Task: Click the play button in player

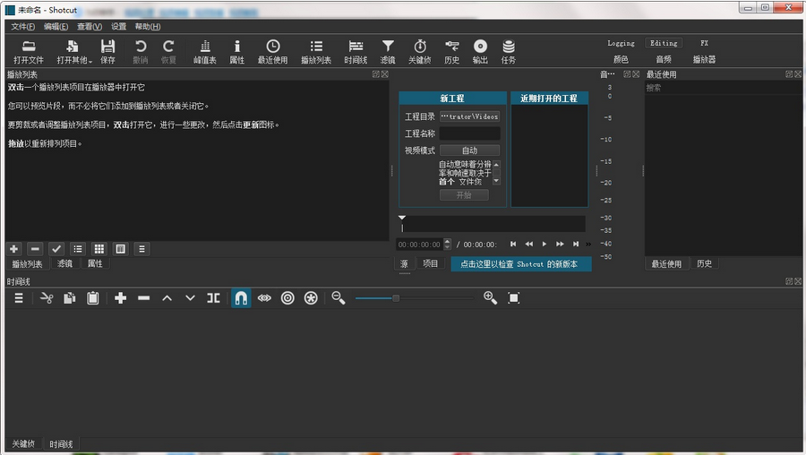Action: [x=544, y=245]
